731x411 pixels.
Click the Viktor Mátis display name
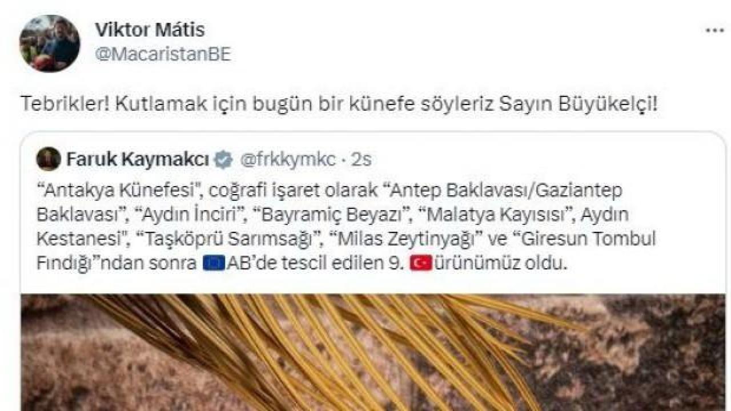149,29
